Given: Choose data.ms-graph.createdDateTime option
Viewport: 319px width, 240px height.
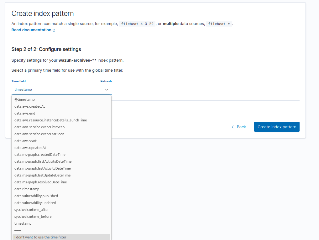Looking at the screenshot, I should 40,155.
